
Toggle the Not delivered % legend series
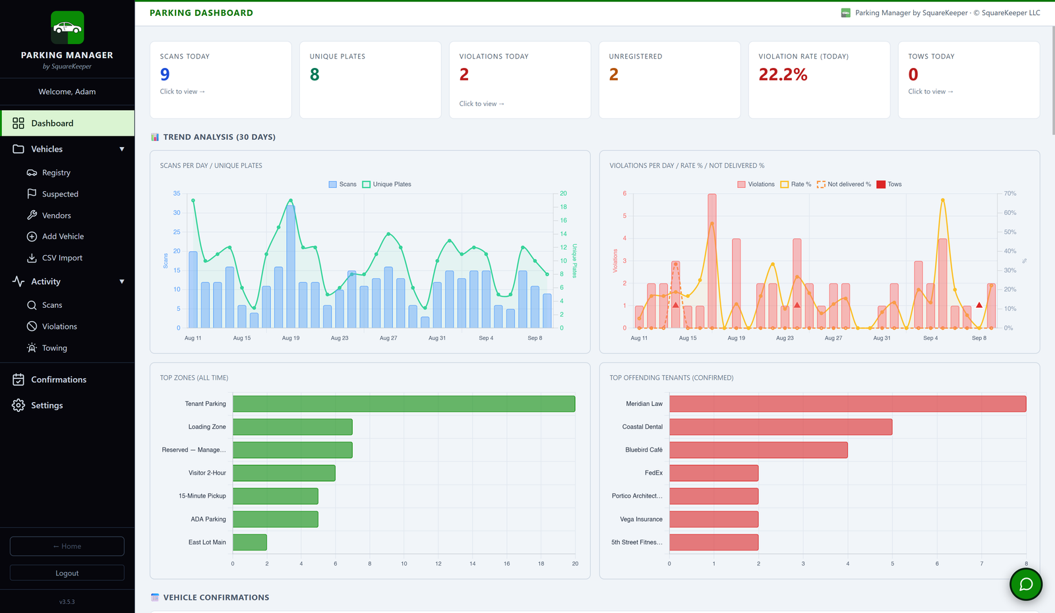(844, 185)
